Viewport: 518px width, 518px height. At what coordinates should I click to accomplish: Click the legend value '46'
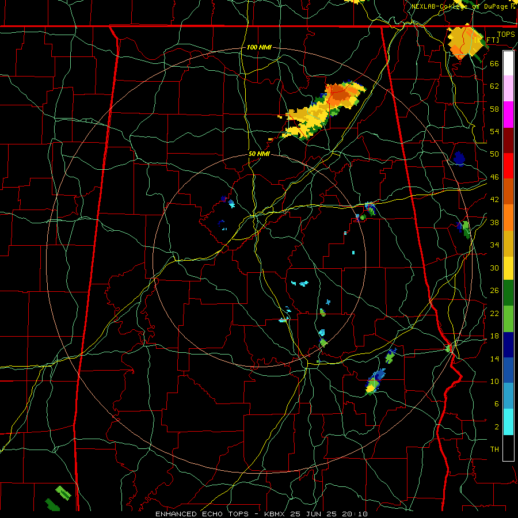tap(494, 177)
